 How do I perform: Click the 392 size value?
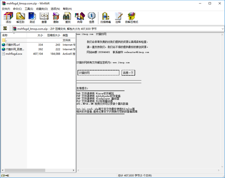[x=40, y=49]
